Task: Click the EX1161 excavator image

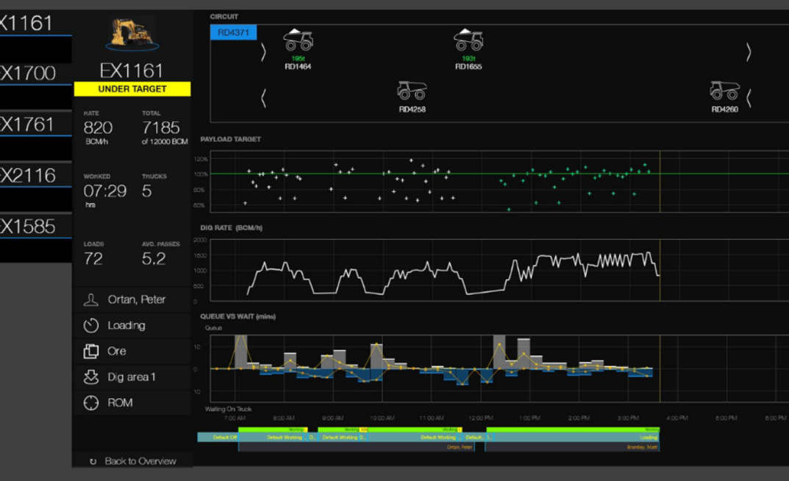Action: [132, 34]
